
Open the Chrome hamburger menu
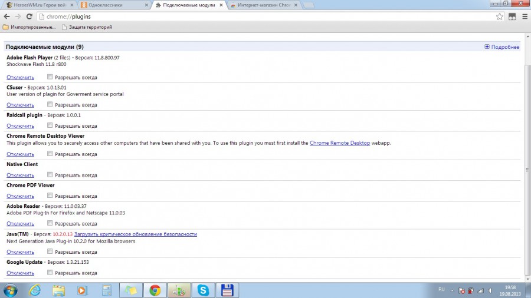tap(525, 16)
